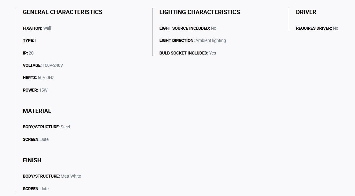Click the Lighting Characteristics heading
The image size is (355, 196).
199,12
